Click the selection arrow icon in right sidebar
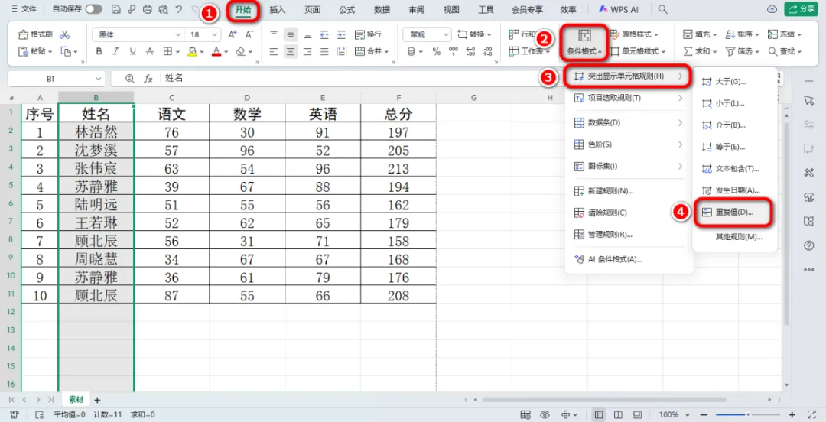Image resolution: width=826 pixels, height=422 pixels. click(x=808, y=100)
